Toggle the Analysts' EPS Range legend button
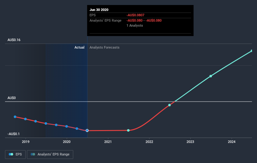The height and width of the screenshot is (163, 257). (x=50, y=155)
